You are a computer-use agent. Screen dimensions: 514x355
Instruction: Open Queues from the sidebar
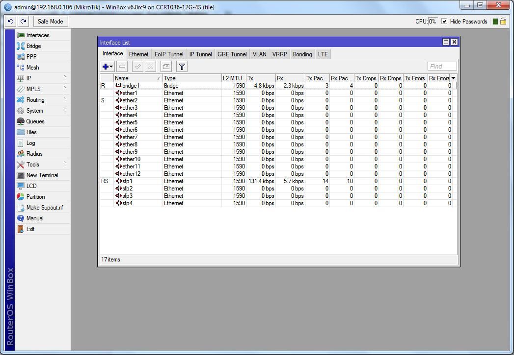pyautogui.click(x=35, y=121)
